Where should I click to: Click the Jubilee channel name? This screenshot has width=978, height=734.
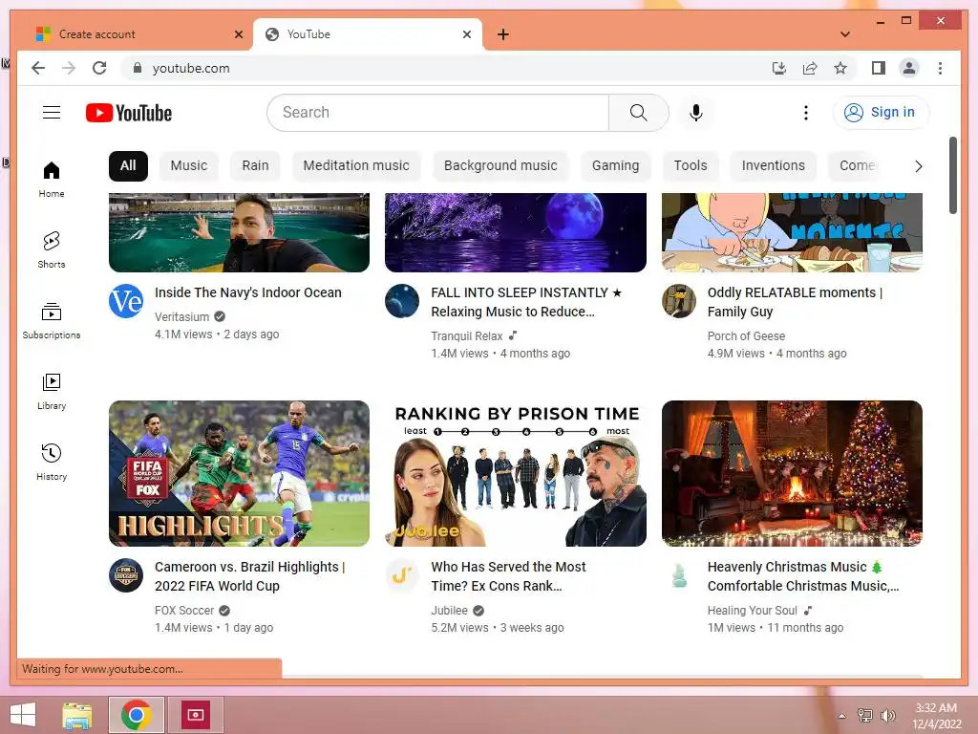pos(449,611)
